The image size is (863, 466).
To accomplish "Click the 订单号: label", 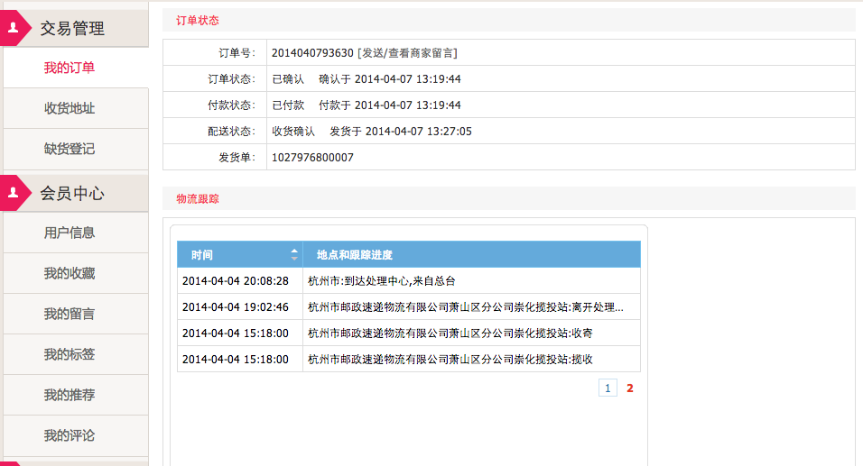I will click(x=237, y=53).
